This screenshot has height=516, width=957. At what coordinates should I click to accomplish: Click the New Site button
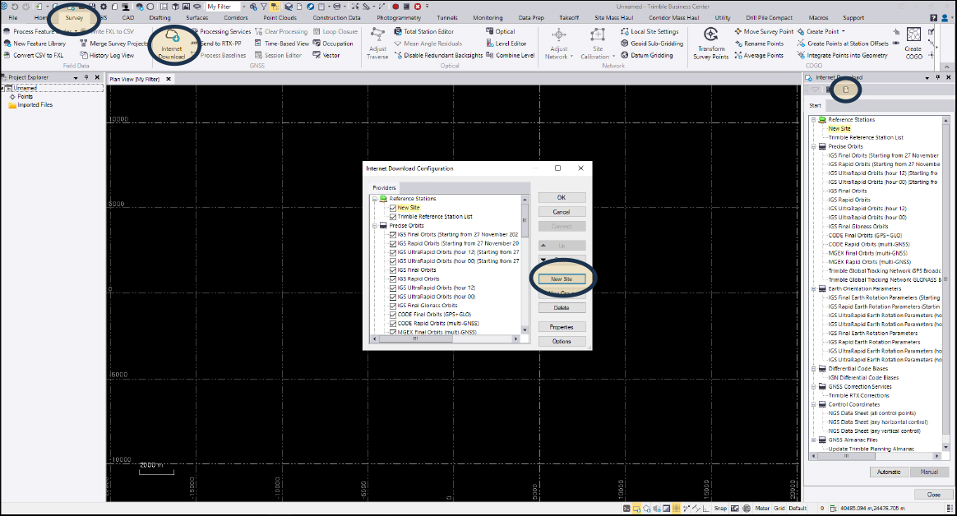click(x=562, y=279)
